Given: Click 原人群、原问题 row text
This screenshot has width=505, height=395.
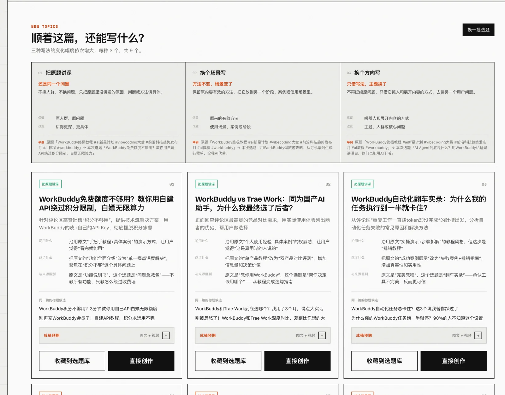Looking at the screenshot, I should coord(70,118).
